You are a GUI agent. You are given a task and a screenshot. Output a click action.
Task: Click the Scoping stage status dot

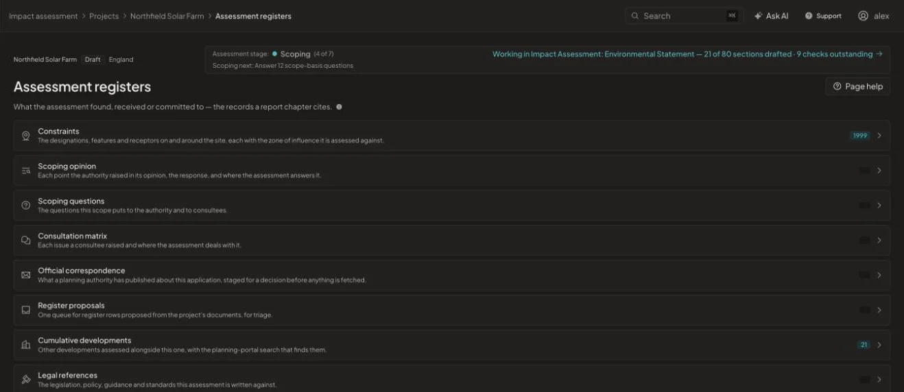274,53
